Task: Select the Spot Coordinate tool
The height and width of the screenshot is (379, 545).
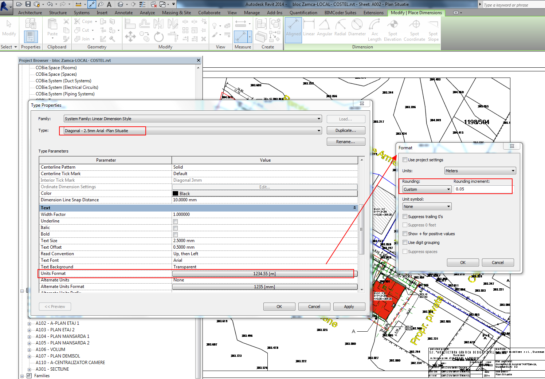Action: point(414,30)
